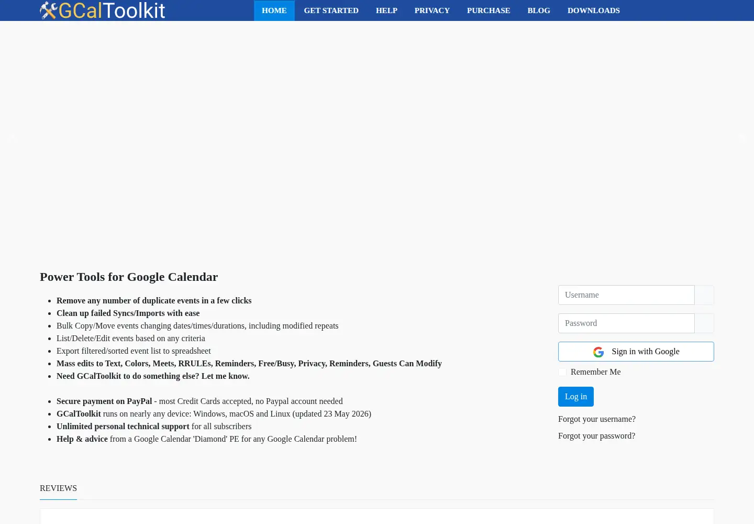
Task: Click 'List/Delete/Edit events based on any criteria'
Action: [x=131, y=339]
